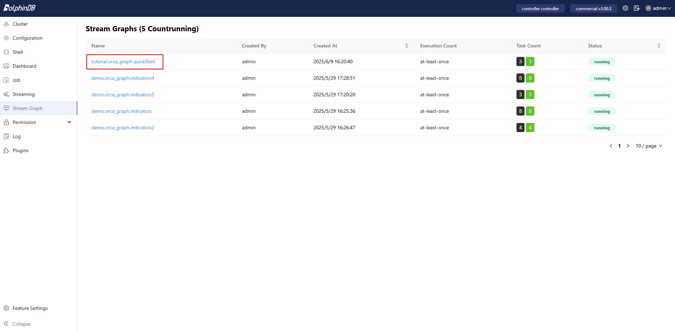Viewport: 675px width, 332px height.
Task: Open tutorial.orca_graph.quickStart stream graph
Action: click(123, 61)
